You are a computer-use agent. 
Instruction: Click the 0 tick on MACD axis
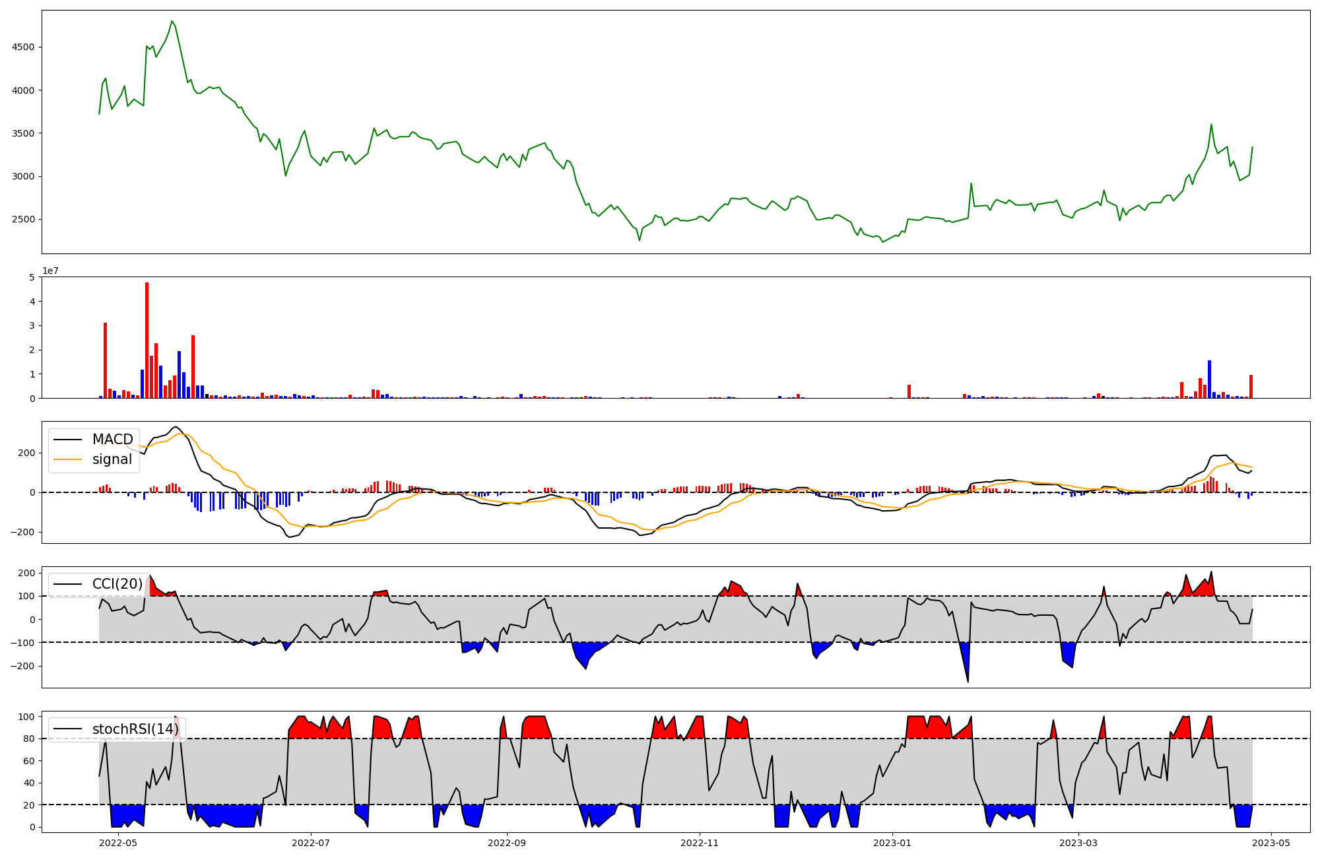click(x=32, y=492)
